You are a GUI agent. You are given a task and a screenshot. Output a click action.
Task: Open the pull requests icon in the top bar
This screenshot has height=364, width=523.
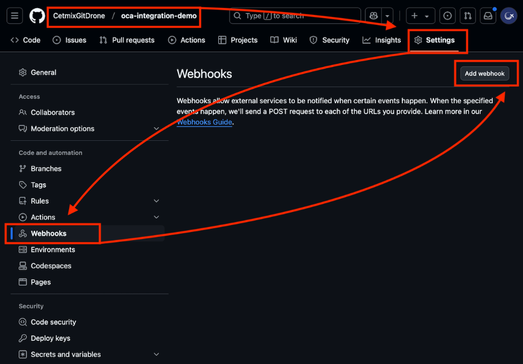tap(467, 16)
